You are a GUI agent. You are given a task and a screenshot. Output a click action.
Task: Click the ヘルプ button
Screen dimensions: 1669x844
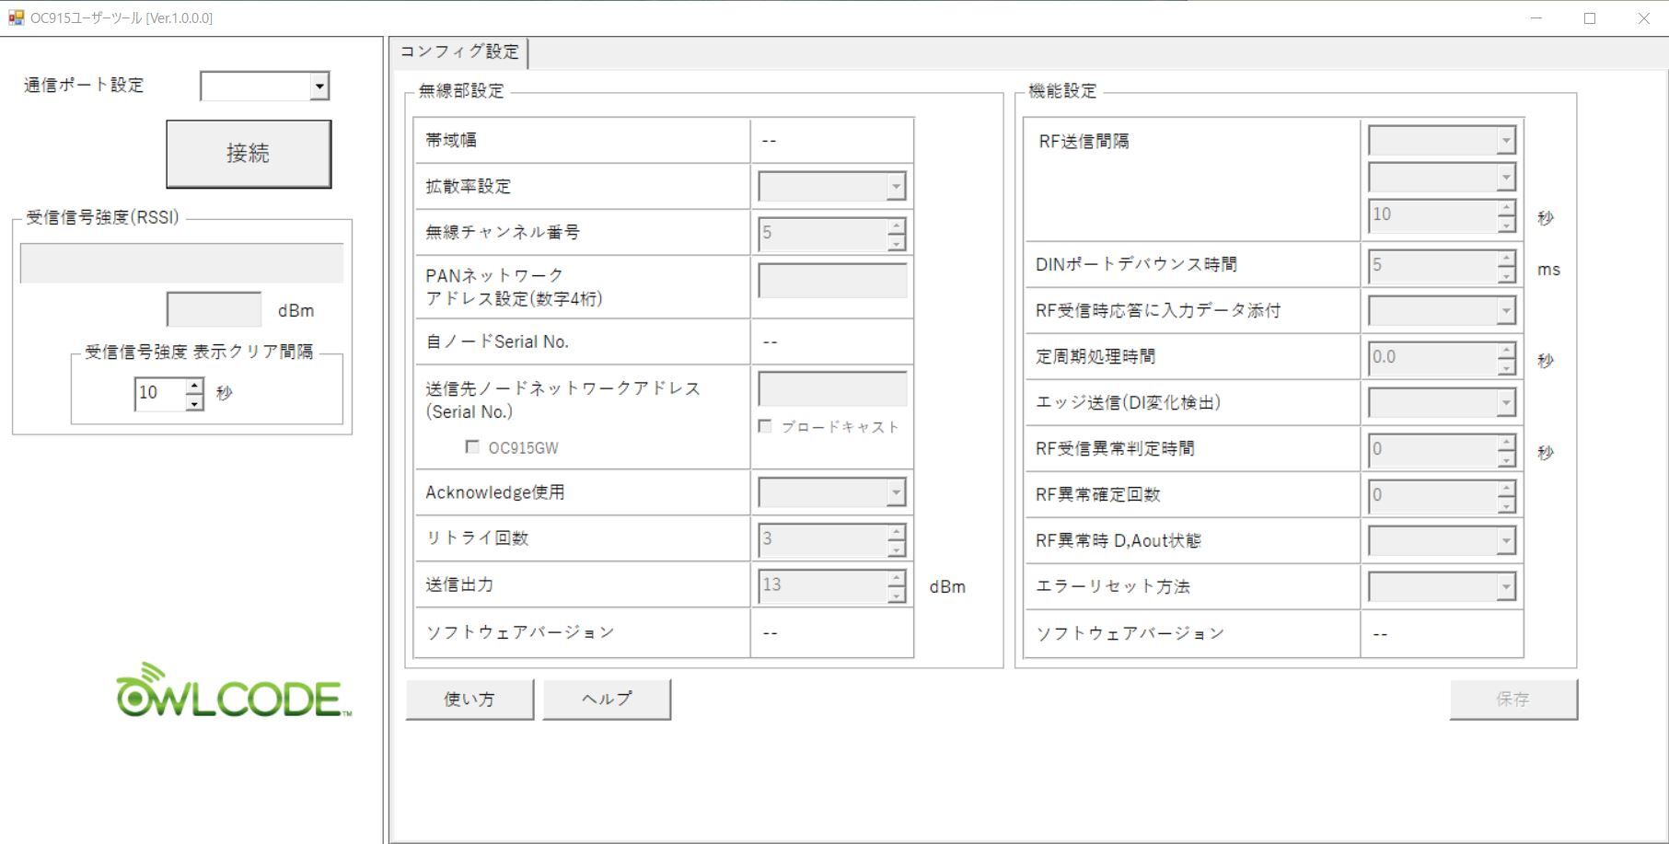coord(607,699)
